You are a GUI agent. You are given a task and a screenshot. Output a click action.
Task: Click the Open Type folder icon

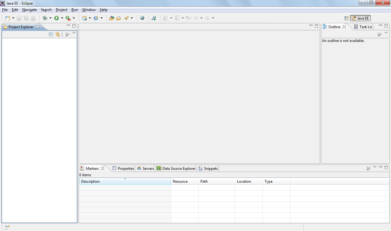click(111, 18)
